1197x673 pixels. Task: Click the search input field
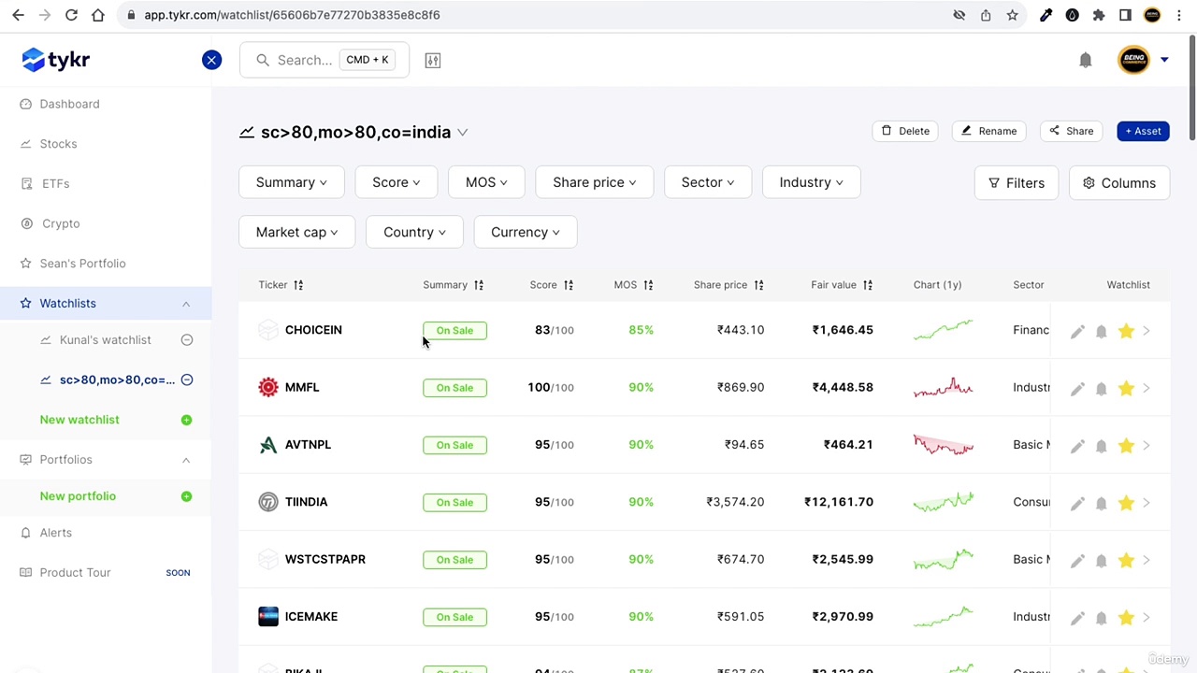(305, 60)
